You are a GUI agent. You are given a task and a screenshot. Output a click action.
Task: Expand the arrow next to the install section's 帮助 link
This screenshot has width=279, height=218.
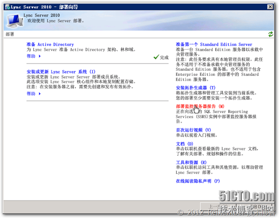pos(40,94)
